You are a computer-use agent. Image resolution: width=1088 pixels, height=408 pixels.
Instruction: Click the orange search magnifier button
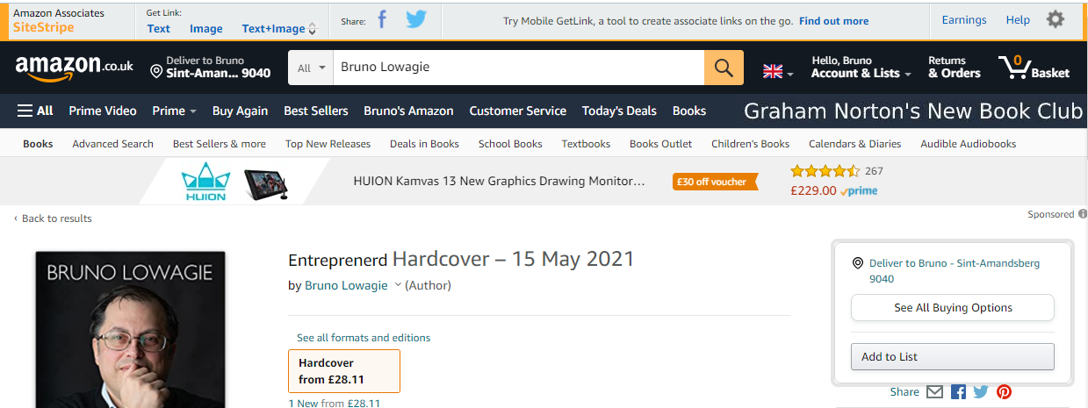coord(724,68)
